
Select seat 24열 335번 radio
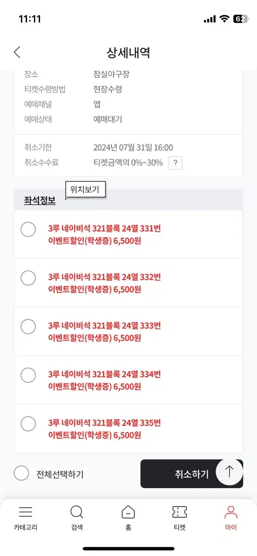pyautogui.click(x=28, y=423)
